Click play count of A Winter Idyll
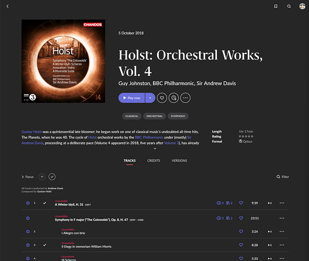The height and width of the screenshot is (261, 309). (270, 203)
